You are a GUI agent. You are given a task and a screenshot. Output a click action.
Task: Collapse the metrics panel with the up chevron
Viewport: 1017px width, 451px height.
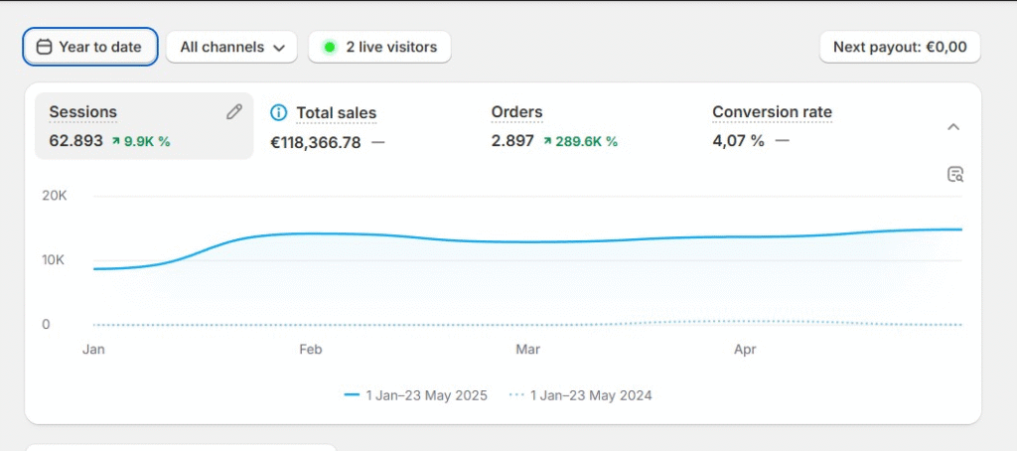click(953, 127)
